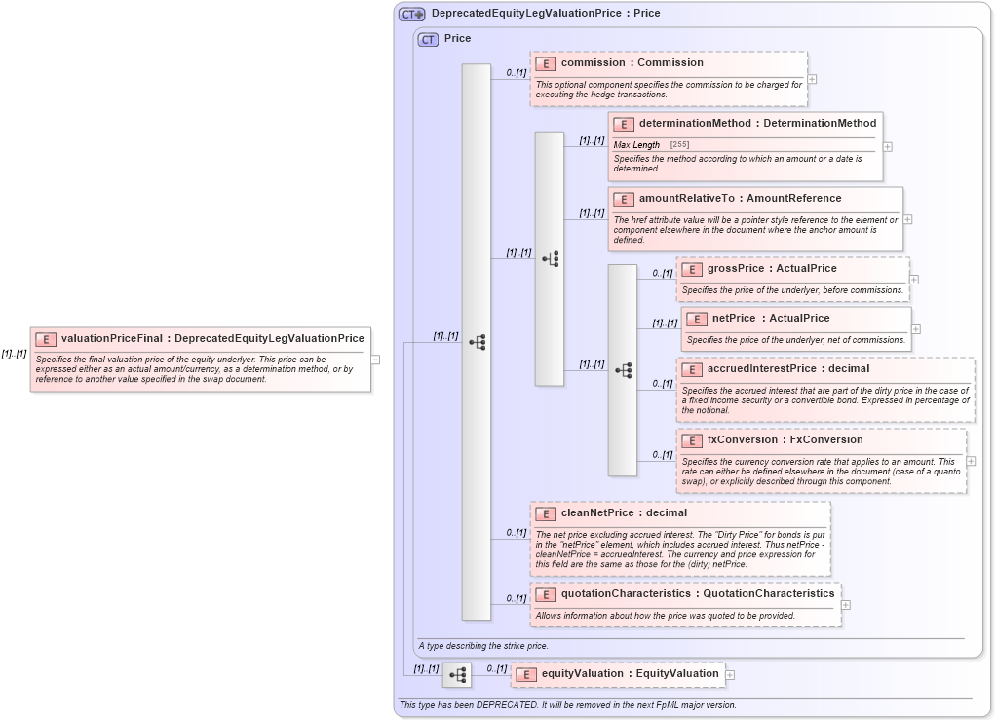Select cleanNetPrice : decimal label

[x=624, y=513]
